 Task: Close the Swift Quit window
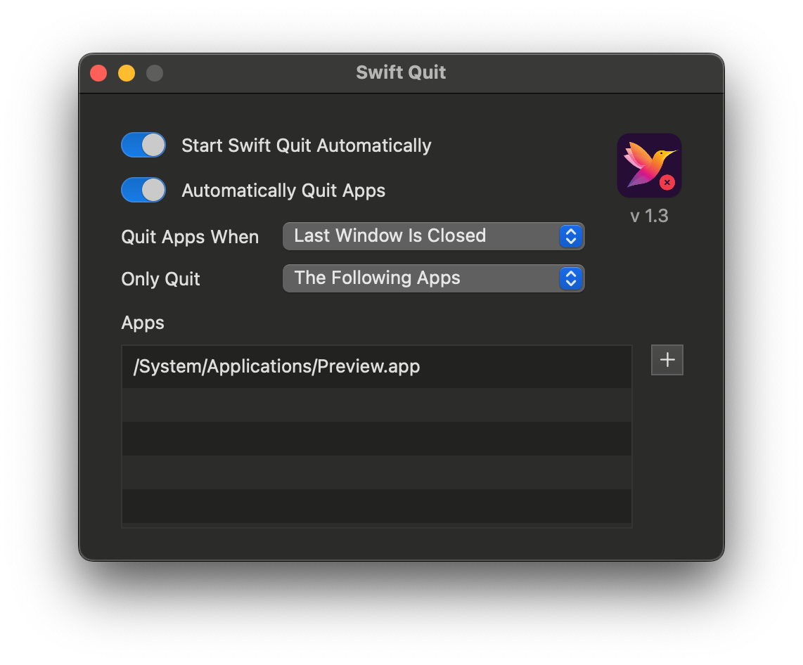[98, 73]
